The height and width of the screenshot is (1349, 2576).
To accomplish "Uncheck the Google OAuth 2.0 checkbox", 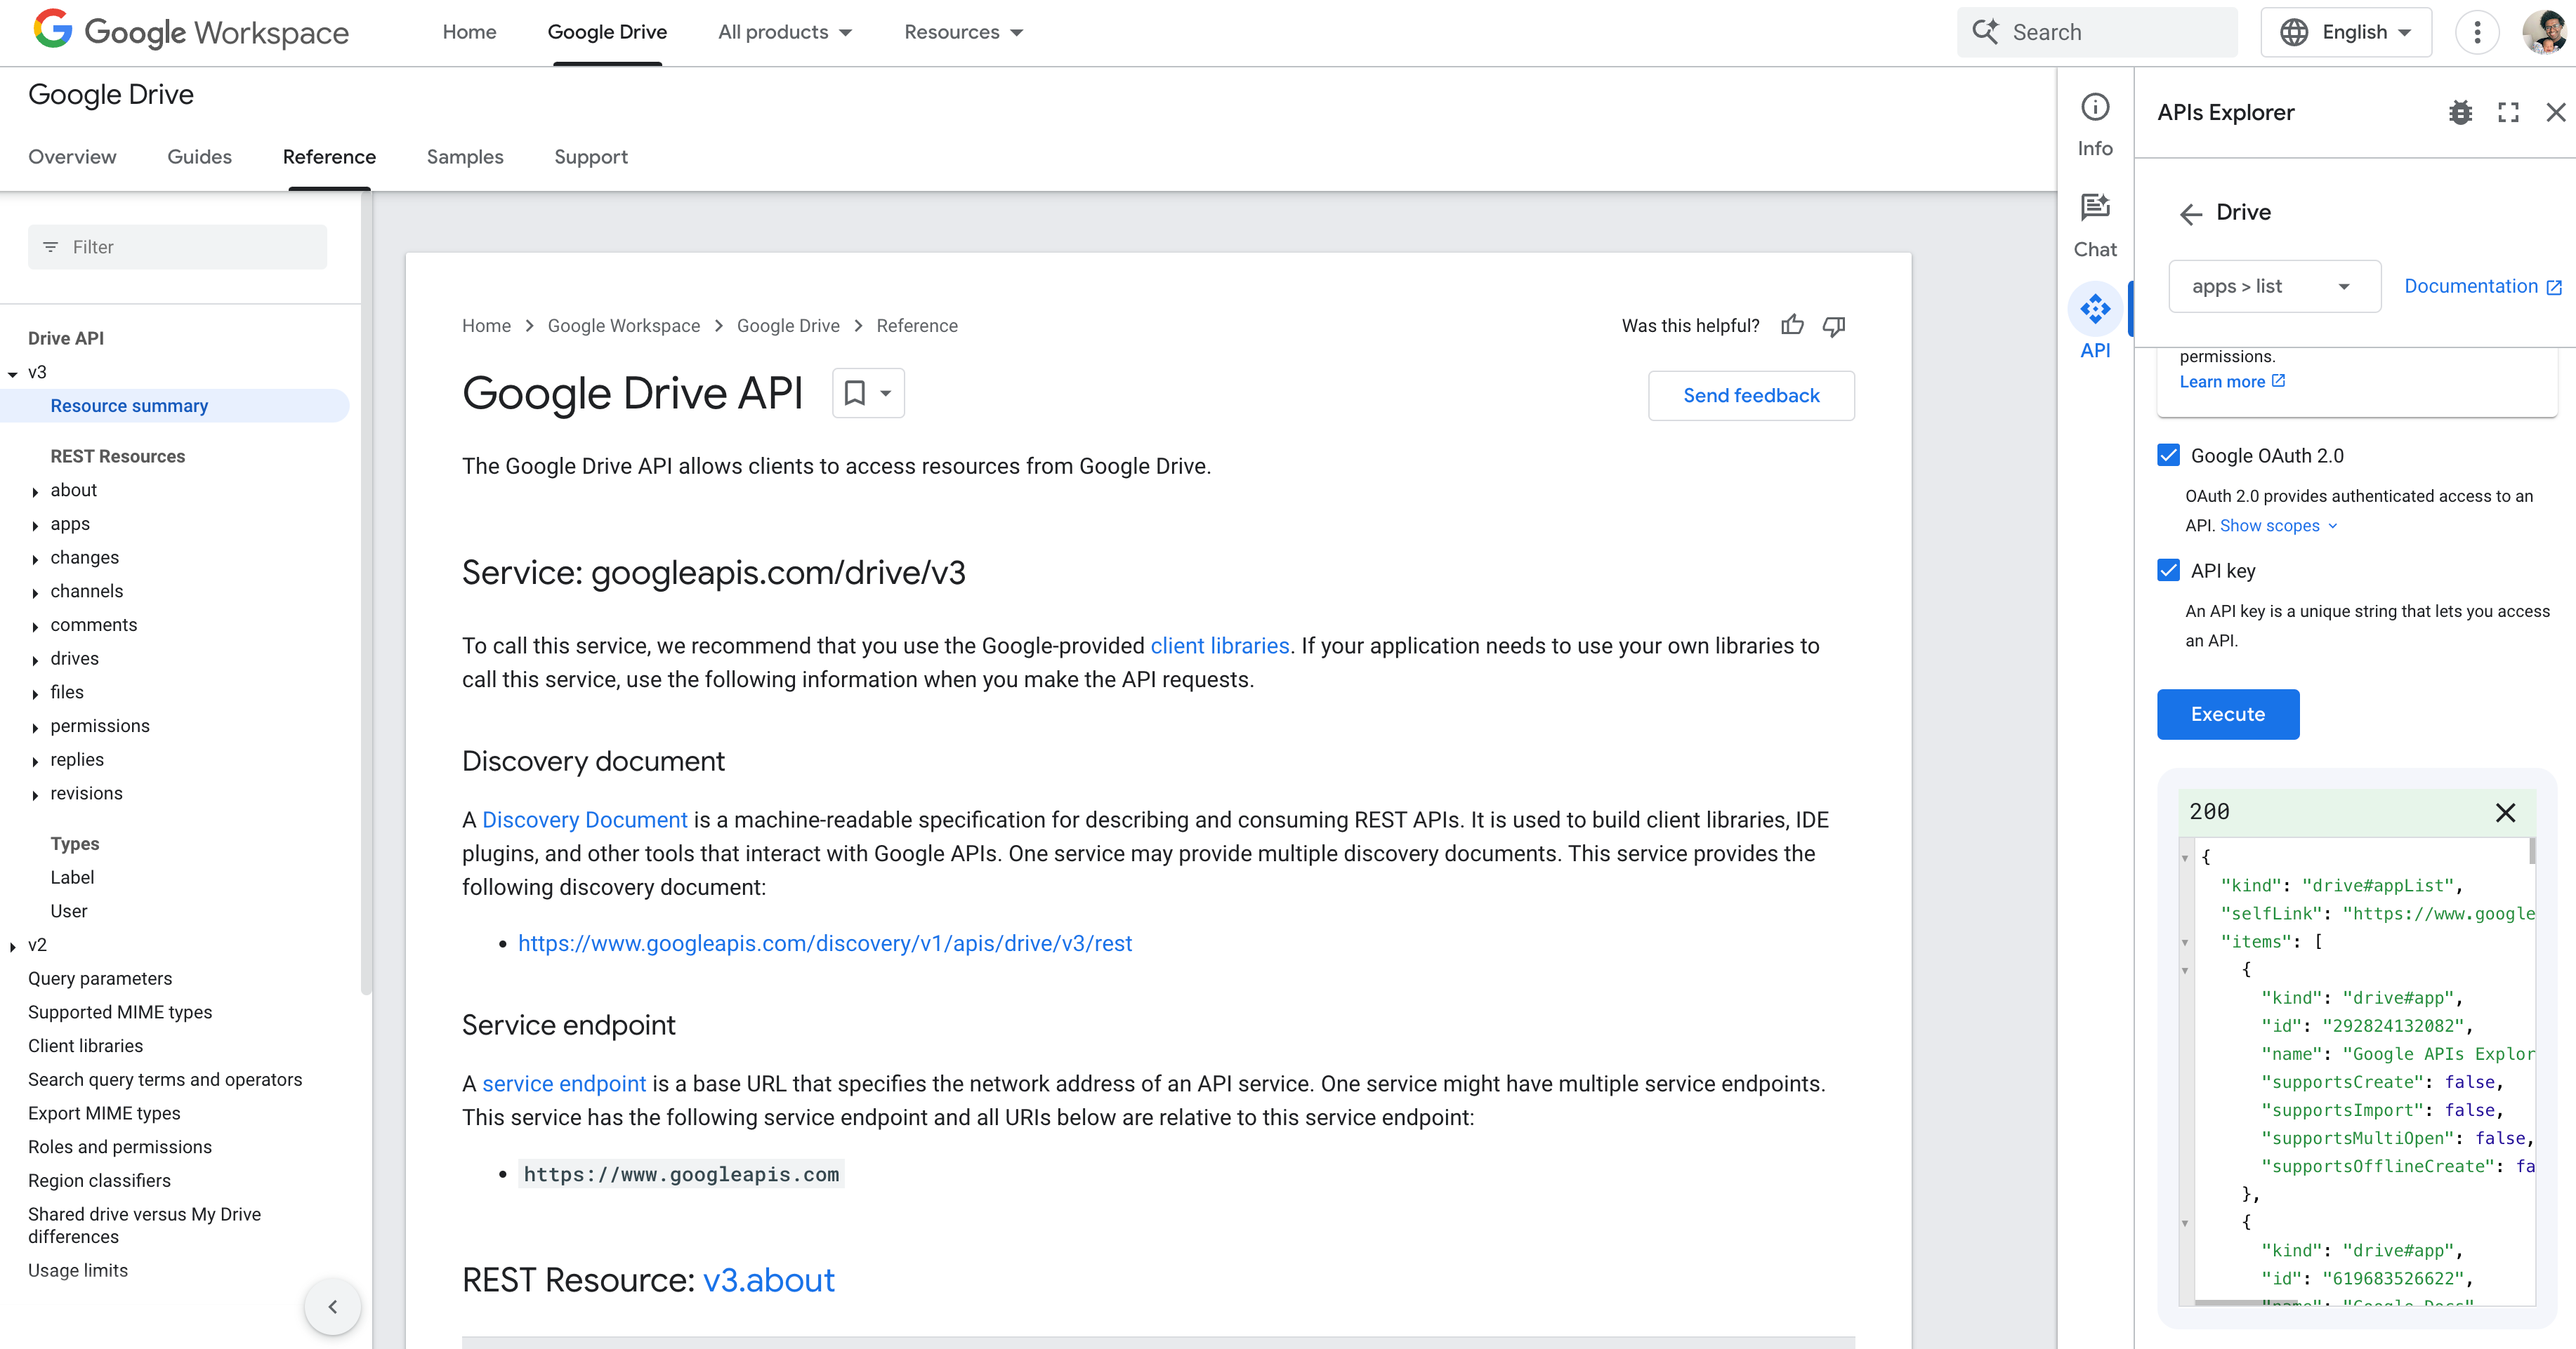I will tap(2168, 456).
